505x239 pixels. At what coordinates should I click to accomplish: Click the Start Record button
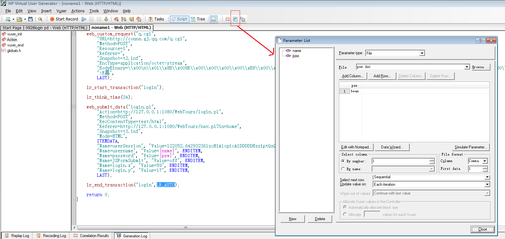click(64, 19)
